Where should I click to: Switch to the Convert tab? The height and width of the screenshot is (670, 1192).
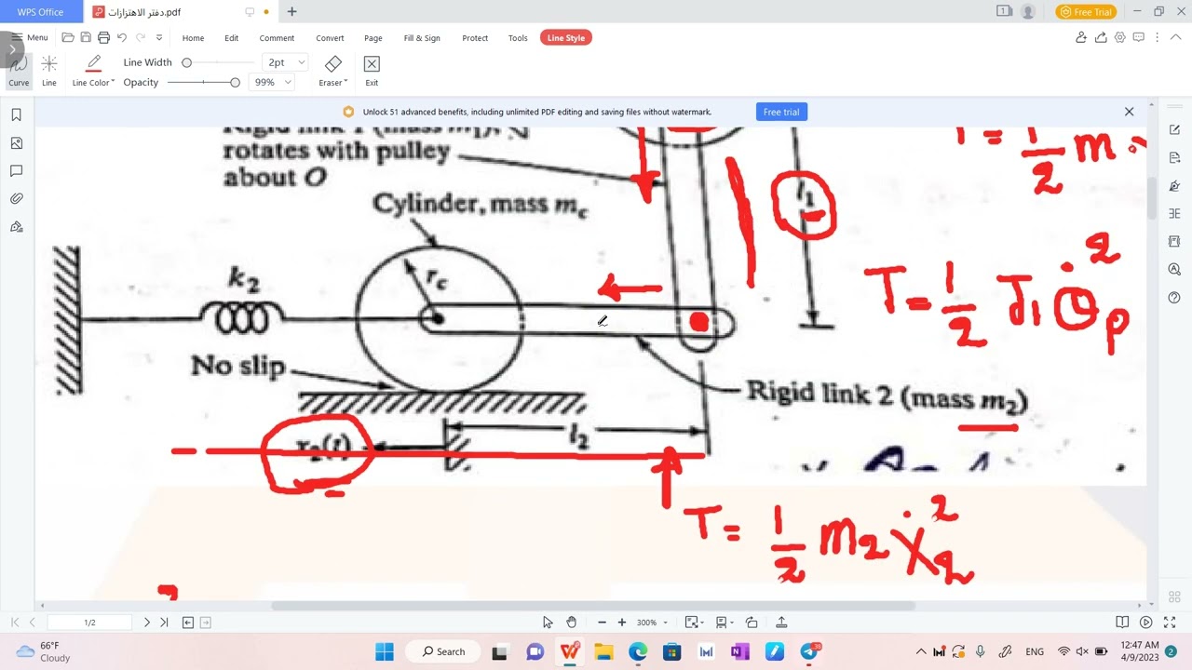[x=330, y=38]
